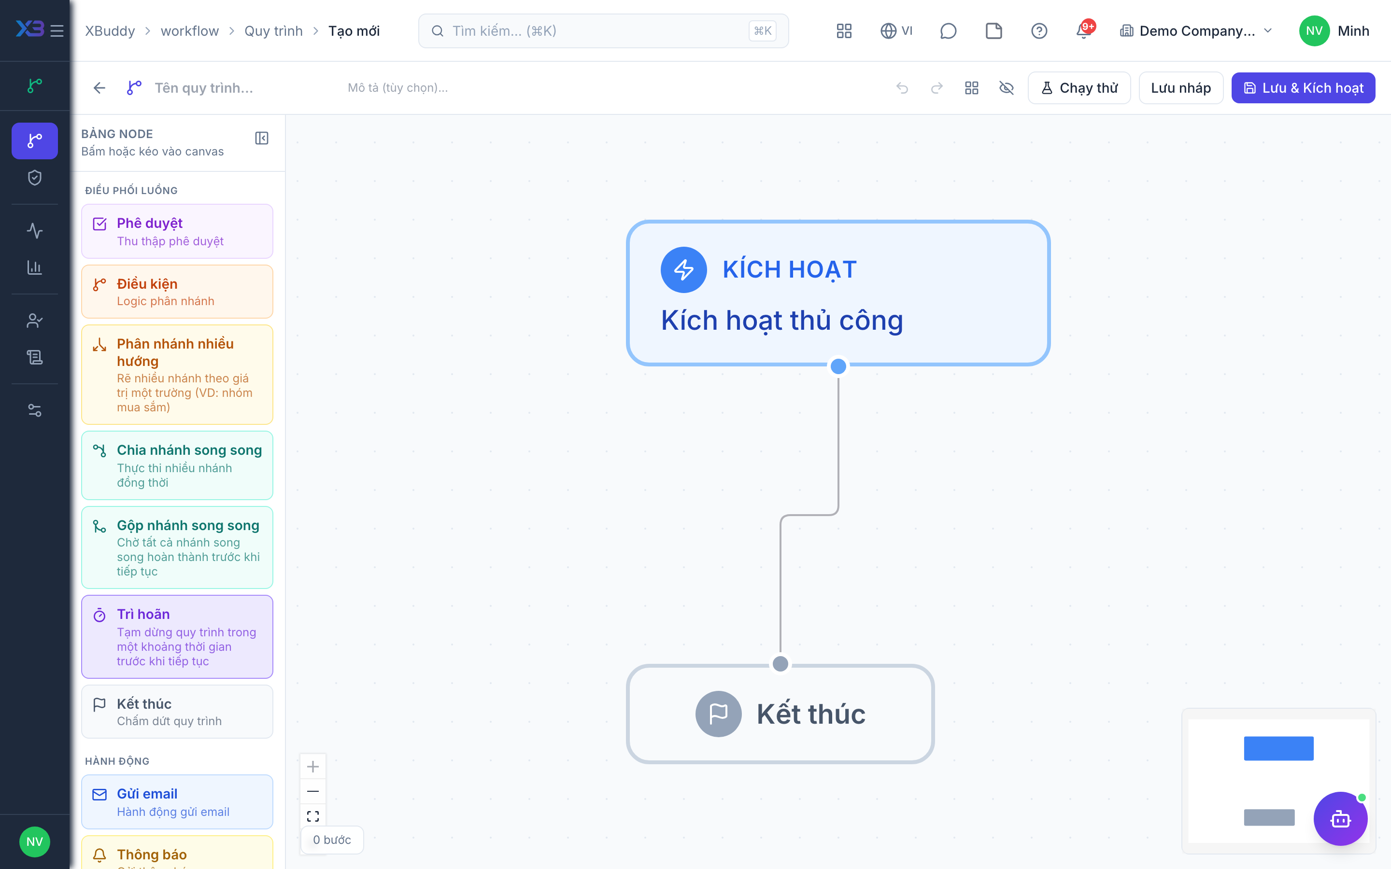Open the AI assistant robot bubble
Viewport: 1391px width, 869px height.
click(1340, 818)
